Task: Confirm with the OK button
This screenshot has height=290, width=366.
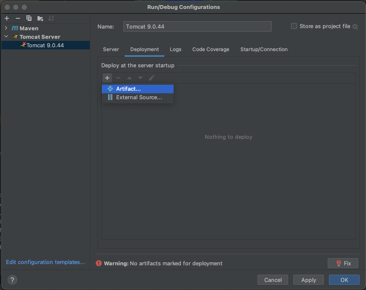Action: (x=344, y=280)
